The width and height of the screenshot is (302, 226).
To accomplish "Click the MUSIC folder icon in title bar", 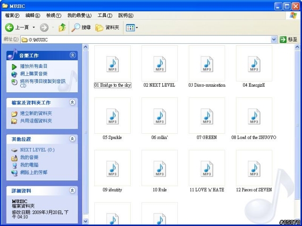I will click(x=5, y=6).
